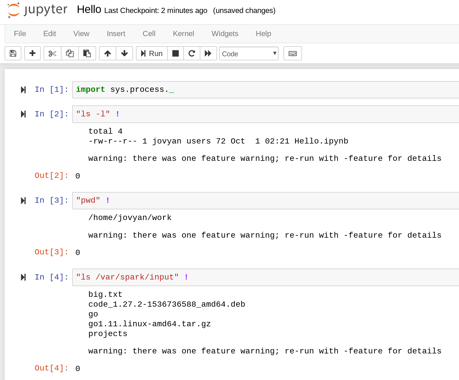Click into the import sys.process cell

[260, 90]
